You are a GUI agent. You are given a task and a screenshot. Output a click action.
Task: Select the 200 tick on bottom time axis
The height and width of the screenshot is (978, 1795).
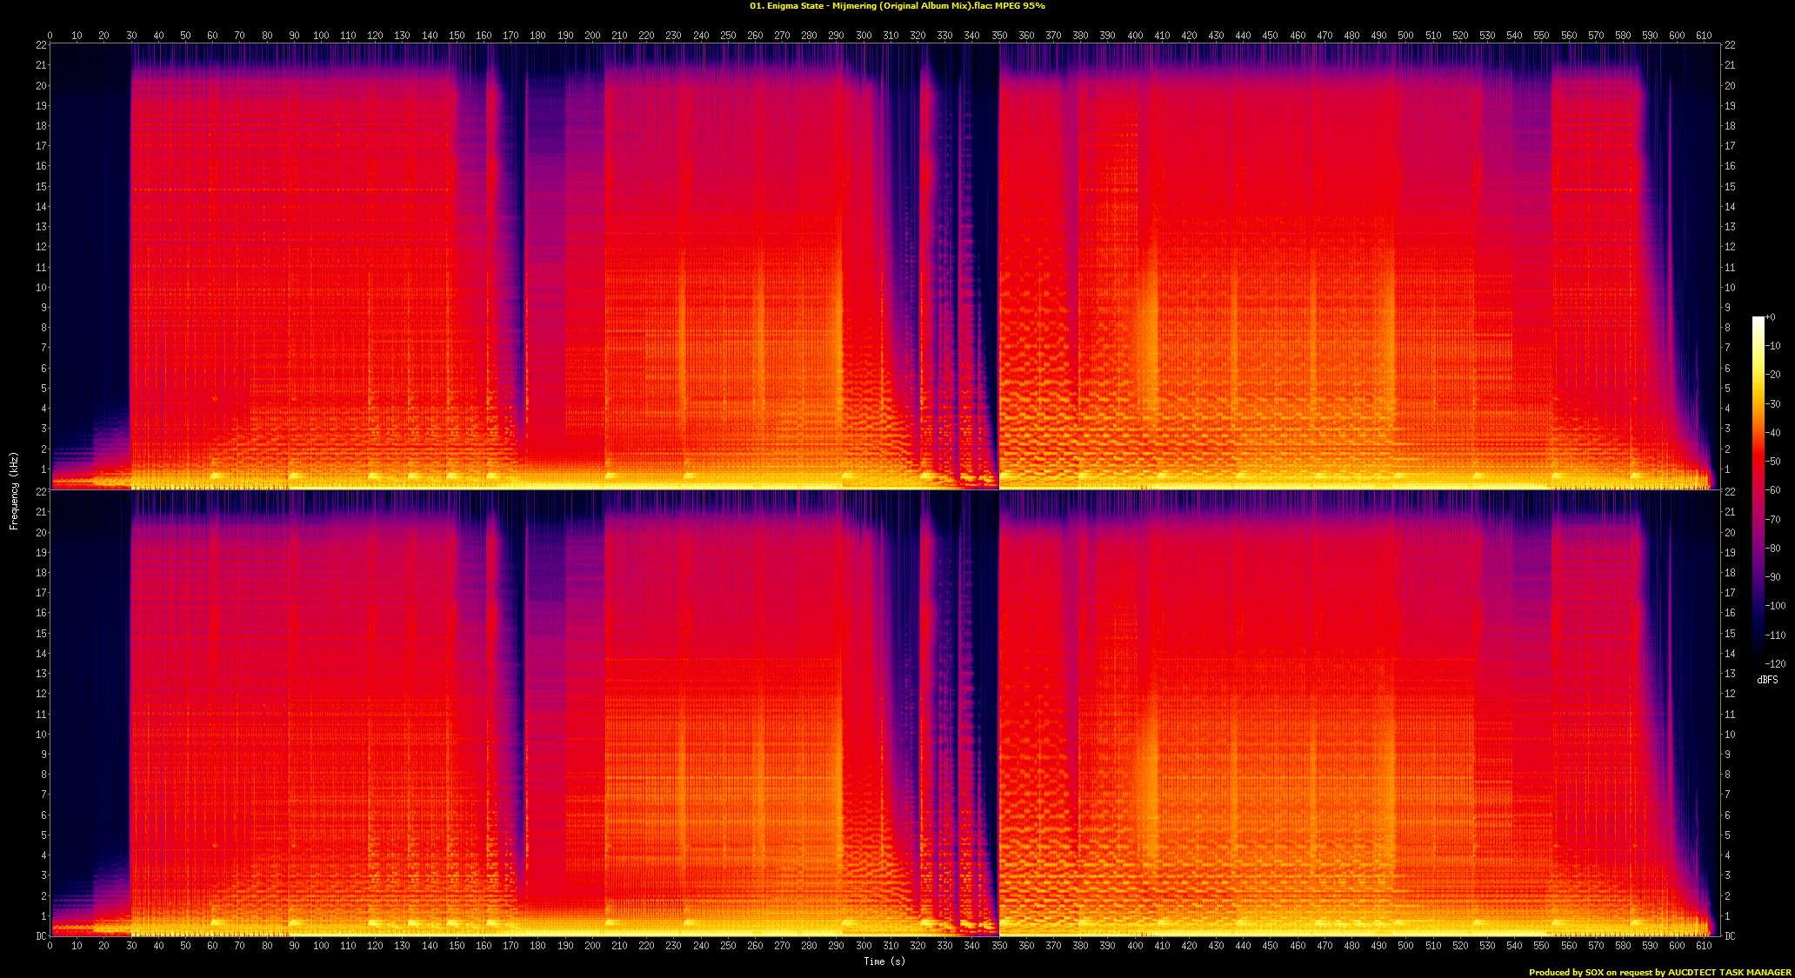click(592, 945)
